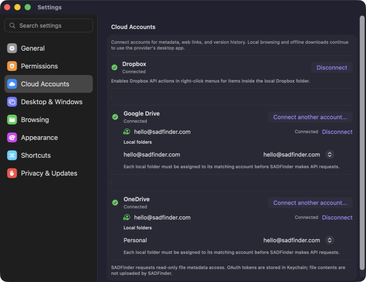Image resolution: width=366 pixels, height=282 pixels.
Task: Connect another Google Drive account
Action: [x=310, y=117]
